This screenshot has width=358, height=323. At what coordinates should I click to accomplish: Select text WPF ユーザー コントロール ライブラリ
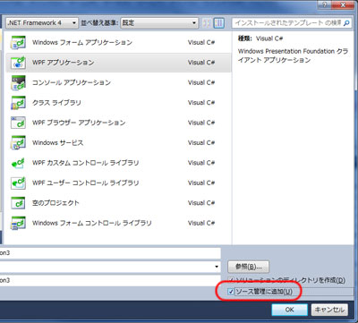86,183
